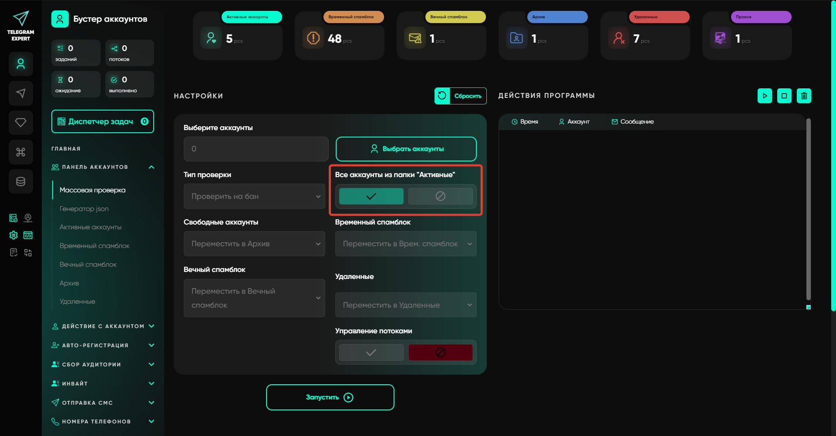The width and height of the screenshot is (836, 436).
Task: Enable Управление потоками with checkmark toggle
Action: (371, 352)
